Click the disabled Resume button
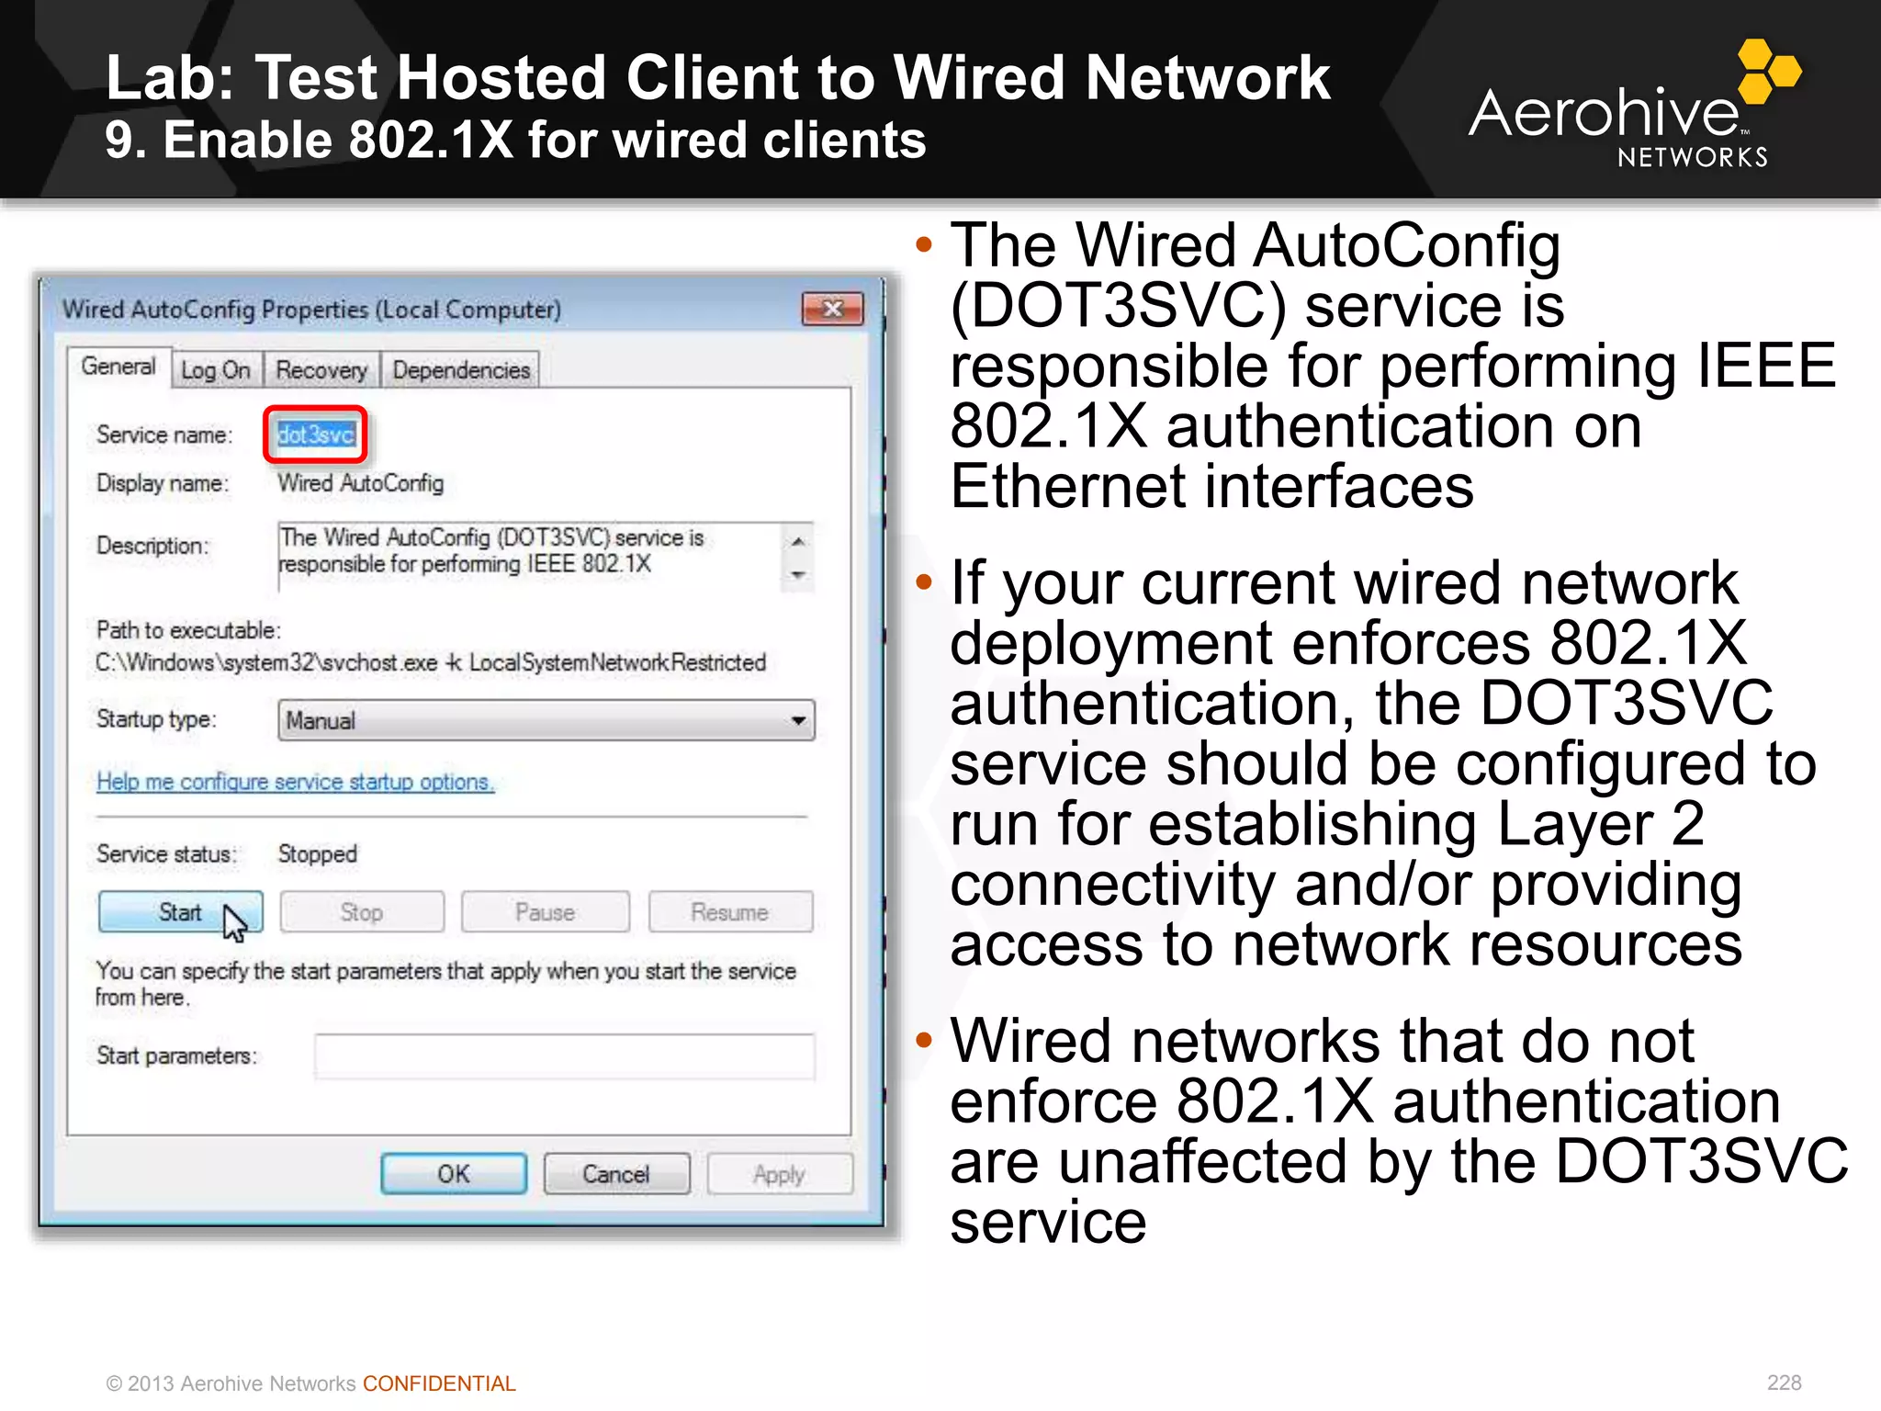 coord(730,912)
